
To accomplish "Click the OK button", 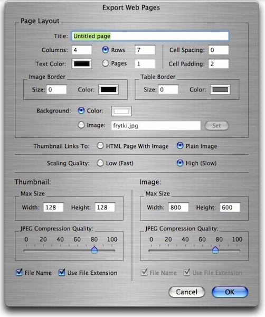I will (x=230, y=292).
